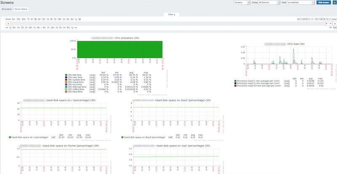
Task: Set zoom to 6h
Action: [39, 19]
